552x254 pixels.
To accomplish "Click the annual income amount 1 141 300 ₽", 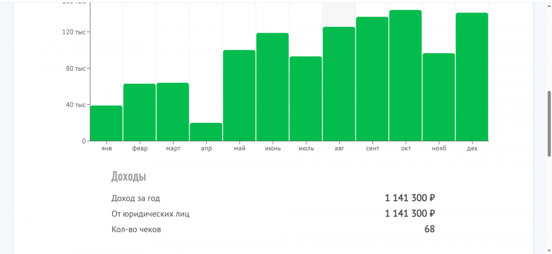I will 410,198.
